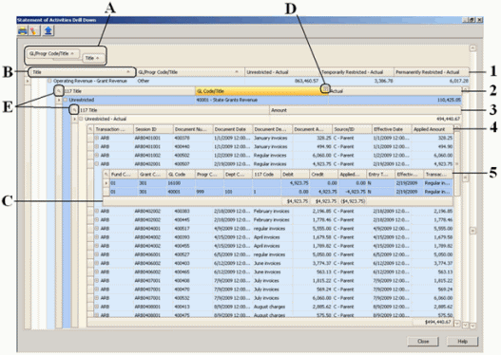
Task: Click the Amount column header
Action: point(365,110)
